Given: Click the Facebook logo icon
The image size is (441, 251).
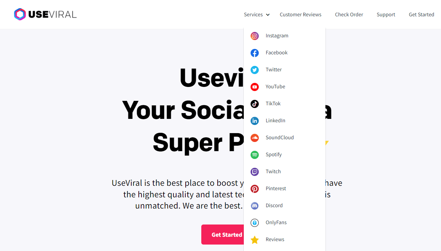Looking at the screenshot, I should click(x=255, y=53).
